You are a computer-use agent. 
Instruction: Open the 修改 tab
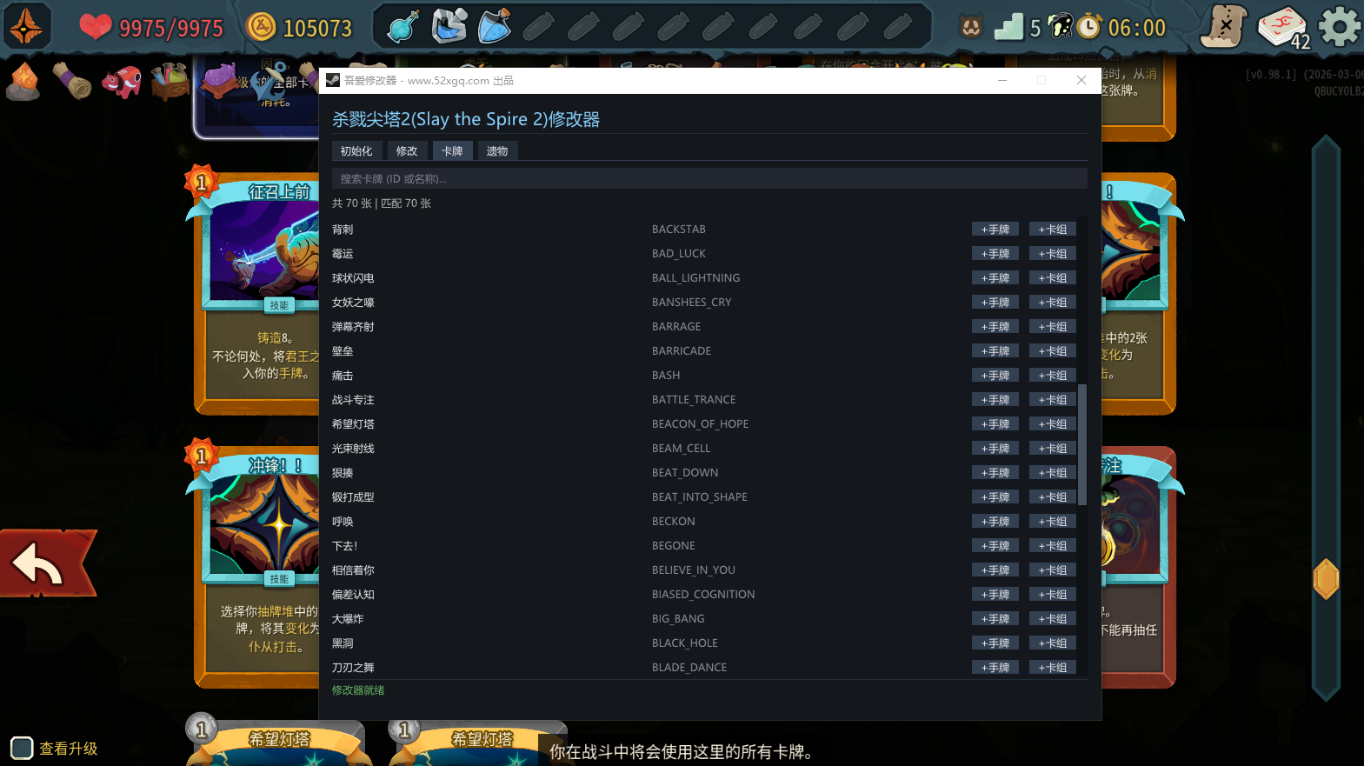(407, 151)
